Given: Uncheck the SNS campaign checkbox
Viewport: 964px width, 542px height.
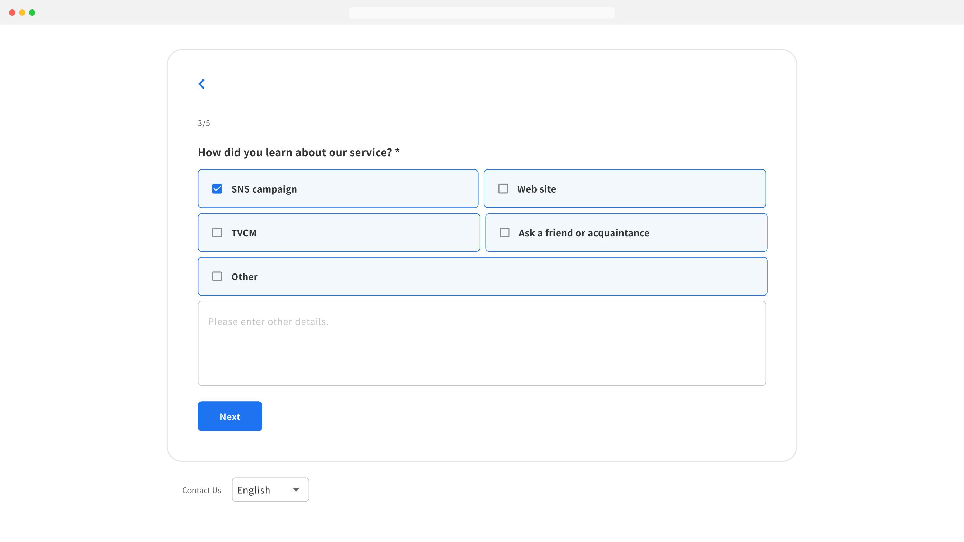Looking at the screenshot, I should point(217,188).
